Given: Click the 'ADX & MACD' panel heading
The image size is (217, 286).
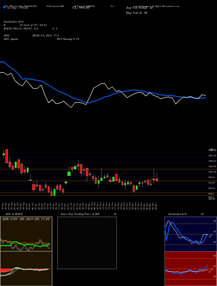Looking at the screenshot, I should click(x=14, y=214).
